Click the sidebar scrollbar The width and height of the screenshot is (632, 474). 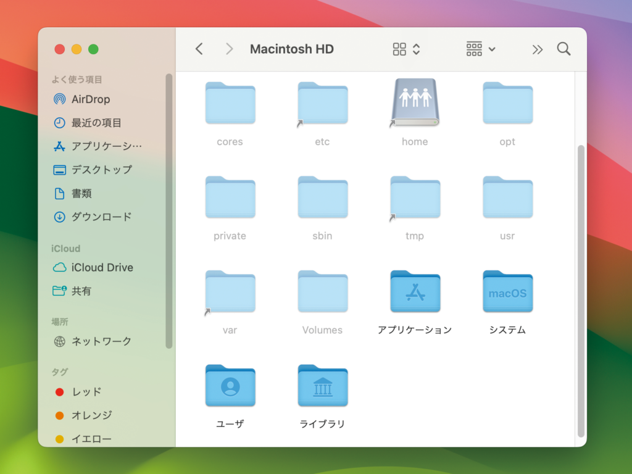pyautogui.click(x=169, y=211)
